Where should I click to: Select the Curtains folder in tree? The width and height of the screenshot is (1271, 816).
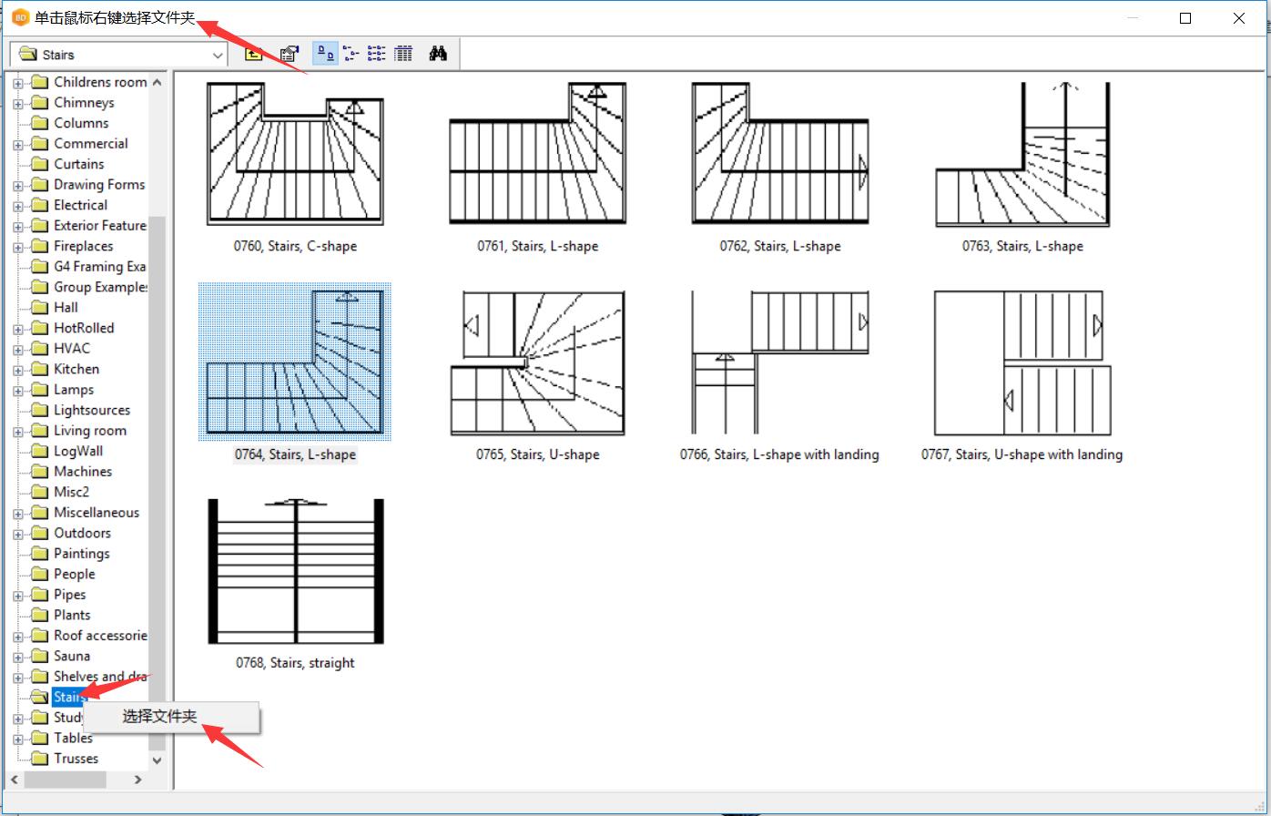[79, 164]
